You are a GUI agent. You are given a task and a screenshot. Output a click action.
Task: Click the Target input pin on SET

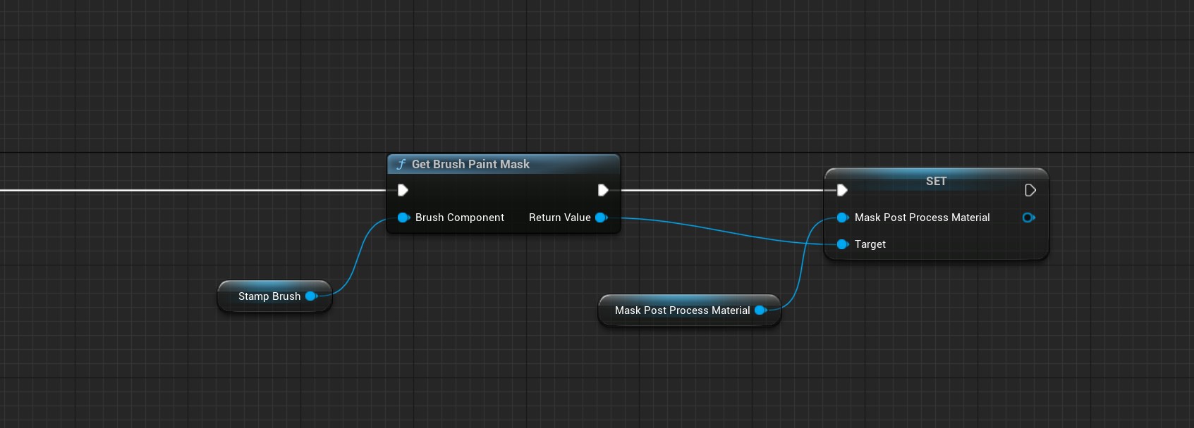[842, 244]
